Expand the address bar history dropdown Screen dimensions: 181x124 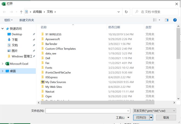(x=118, y=12)
